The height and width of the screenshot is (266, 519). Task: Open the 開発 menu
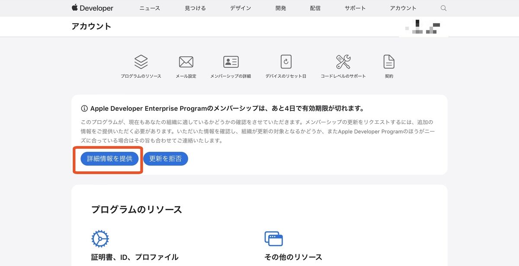click(x=281, y=8)
